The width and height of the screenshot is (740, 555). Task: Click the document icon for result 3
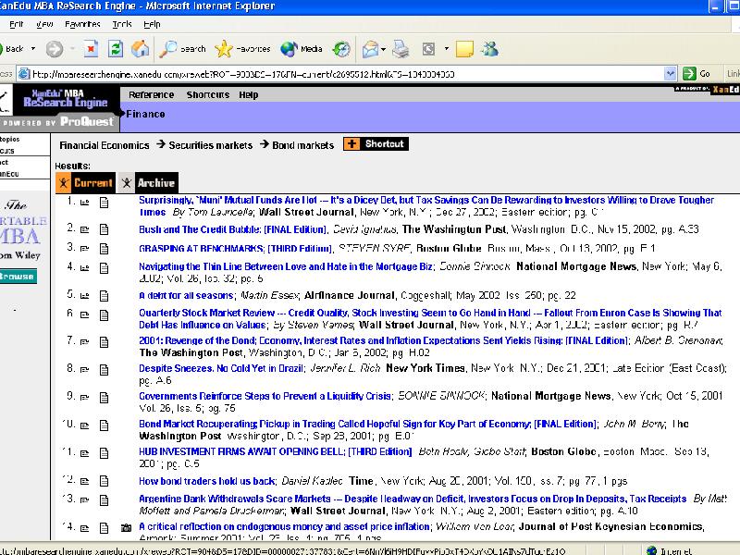point(104,249)
